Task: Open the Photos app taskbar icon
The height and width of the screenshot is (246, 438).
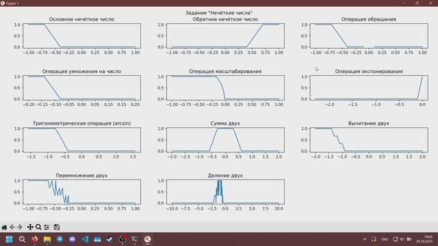Action: click(97, 239)
